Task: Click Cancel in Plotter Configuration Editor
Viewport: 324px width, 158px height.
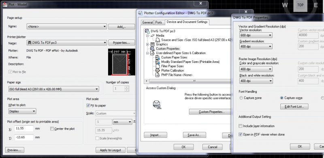Action: (212, 147)
